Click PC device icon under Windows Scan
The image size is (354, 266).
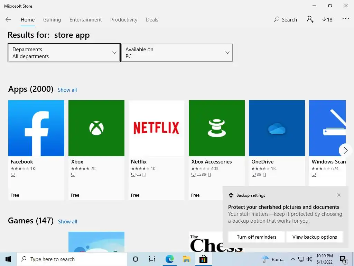(314, 175)
